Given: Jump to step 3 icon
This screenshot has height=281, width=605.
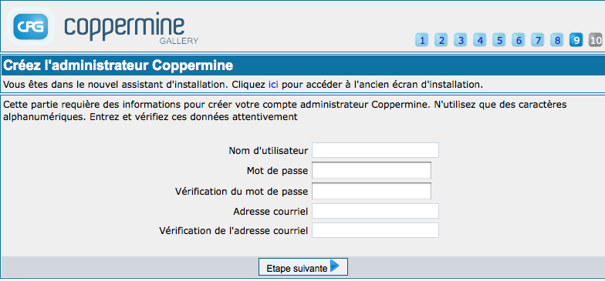Looking at the screenshot, I should (461, 40).
